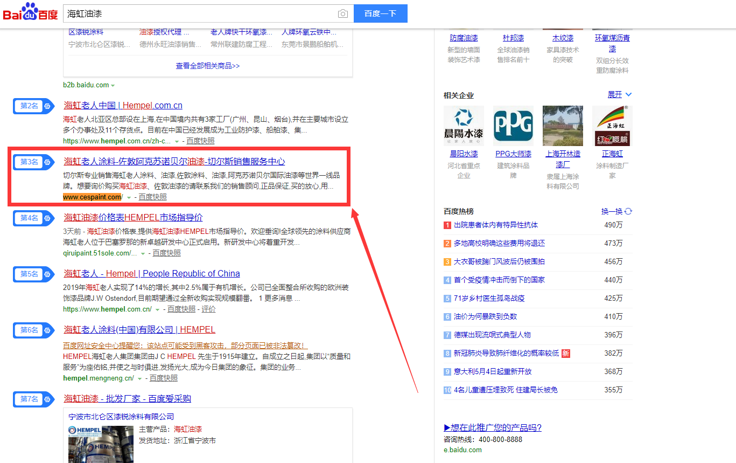
Task: Open hot topic 多地高校明确这些费用将退还
Action: click(x=499, y=244)
